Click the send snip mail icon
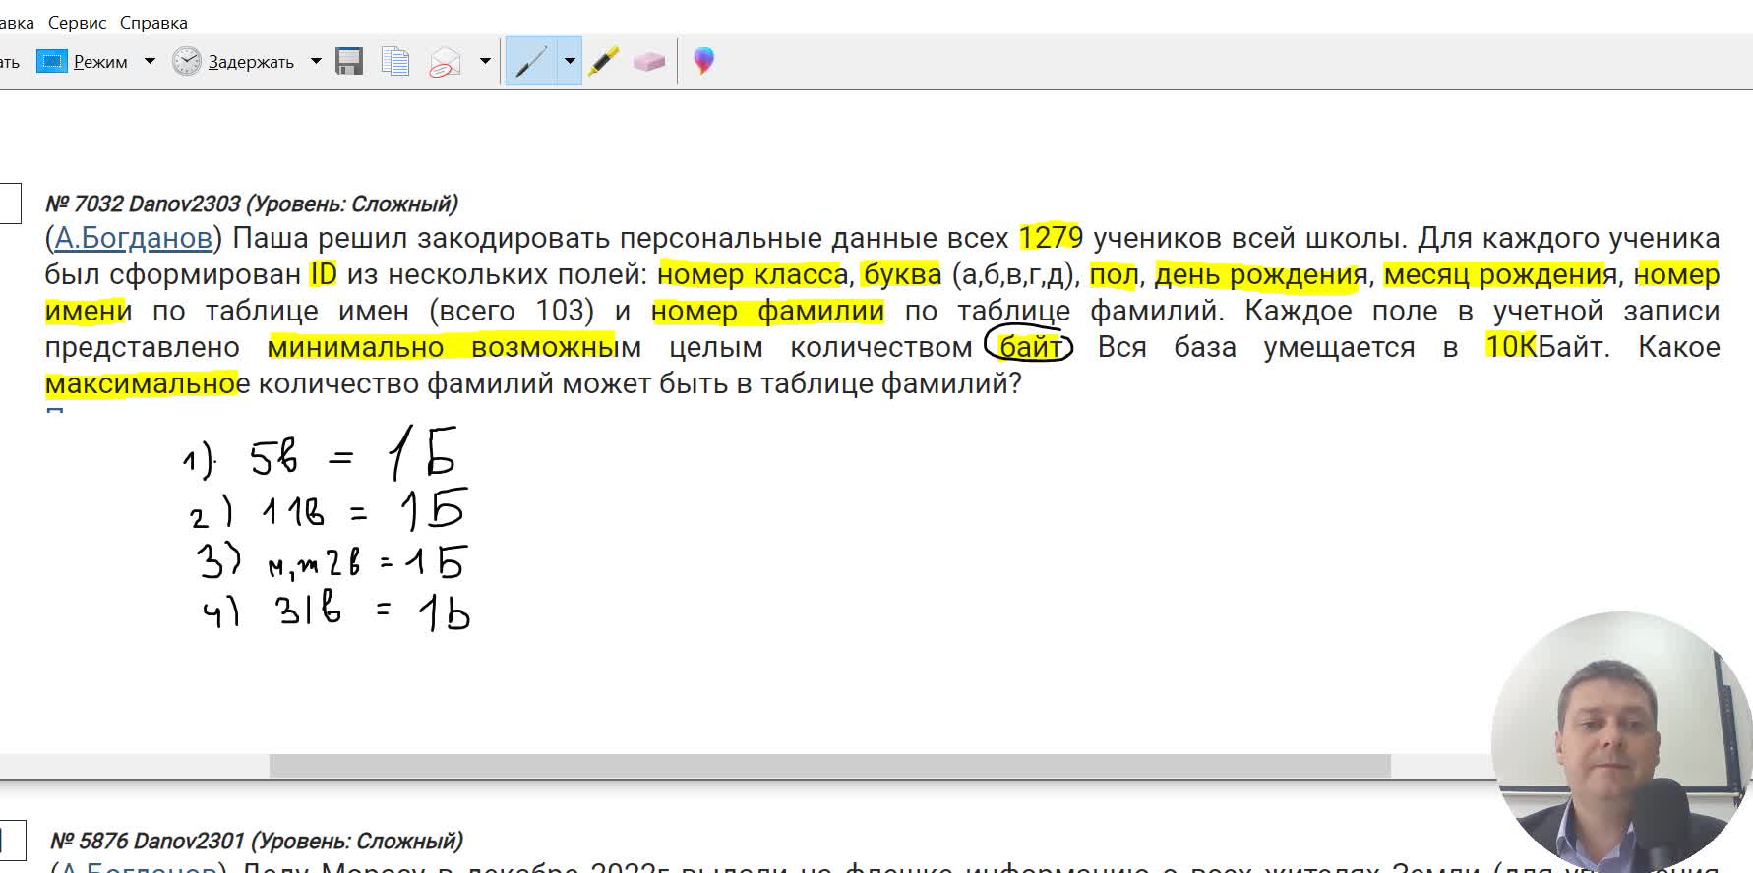Image resolution: width=1753 pixels, height=873 pixels. 445,62
